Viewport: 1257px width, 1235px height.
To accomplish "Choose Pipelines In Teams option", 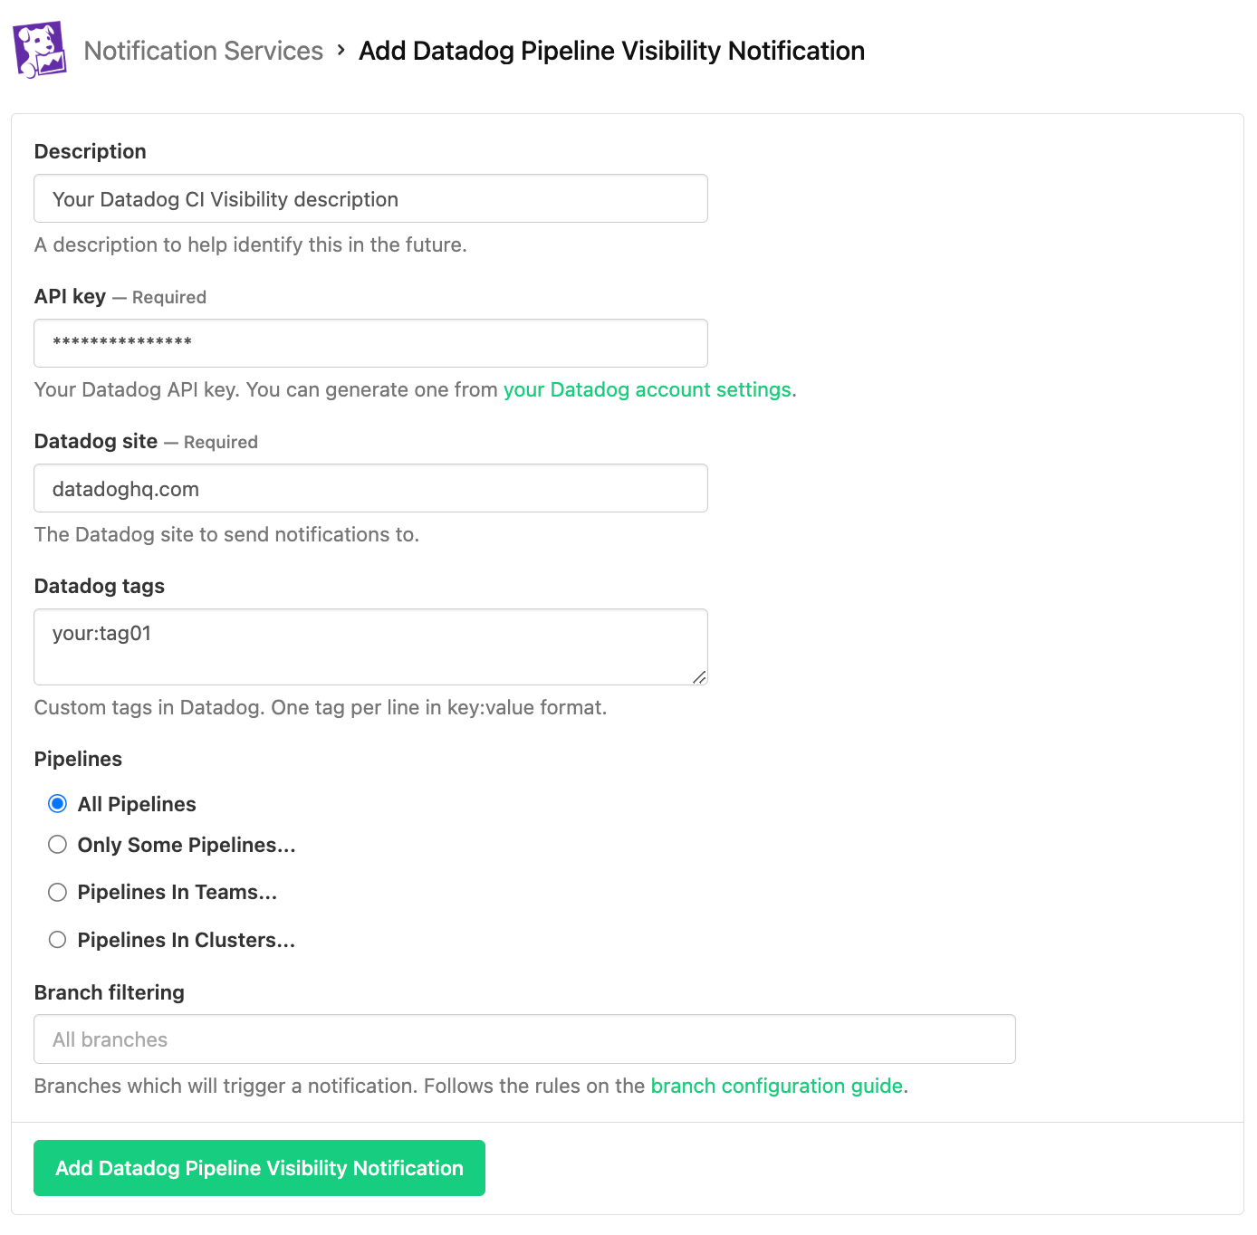I will click(57, 892).
